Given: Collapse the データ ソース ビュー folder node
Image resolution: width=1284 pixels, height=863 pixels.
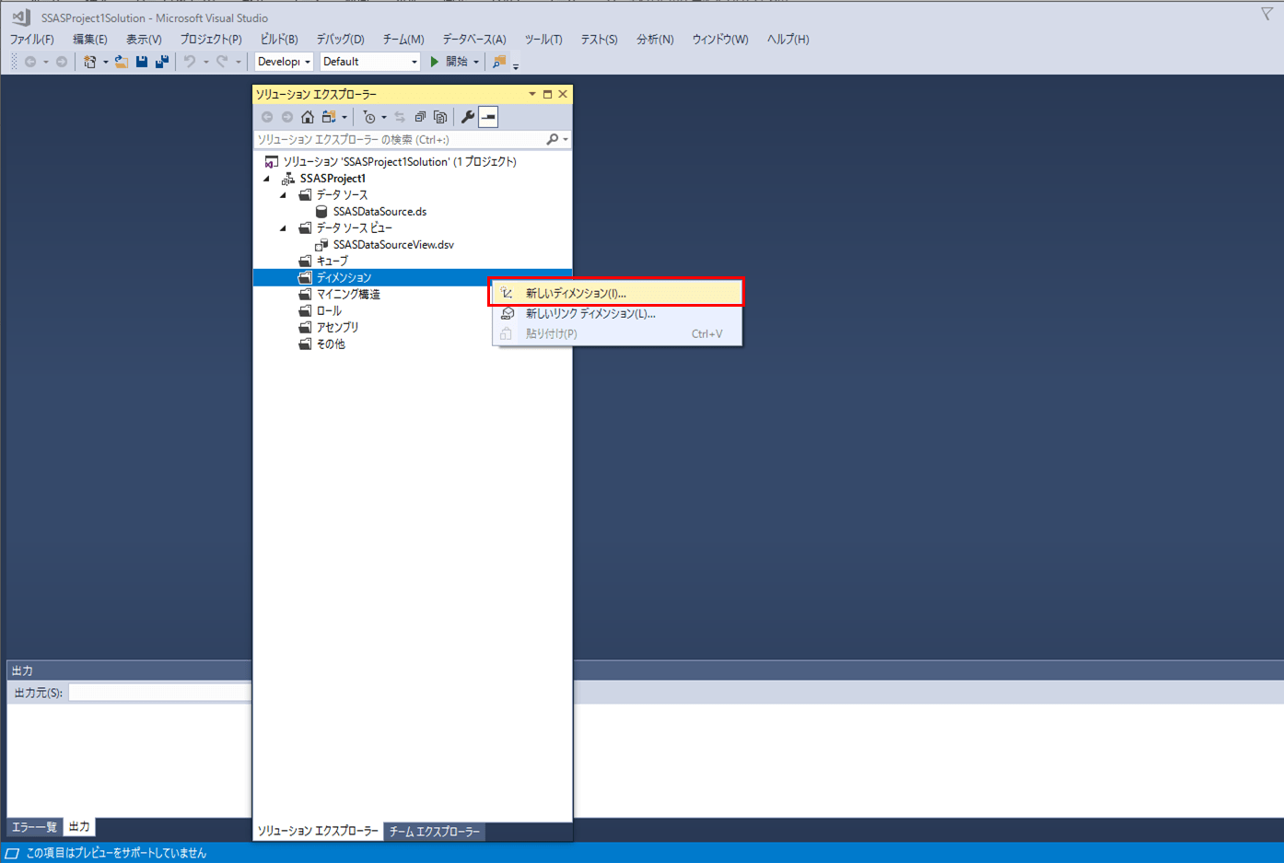Looking at the screenshot, I should (x=284, y=228).
